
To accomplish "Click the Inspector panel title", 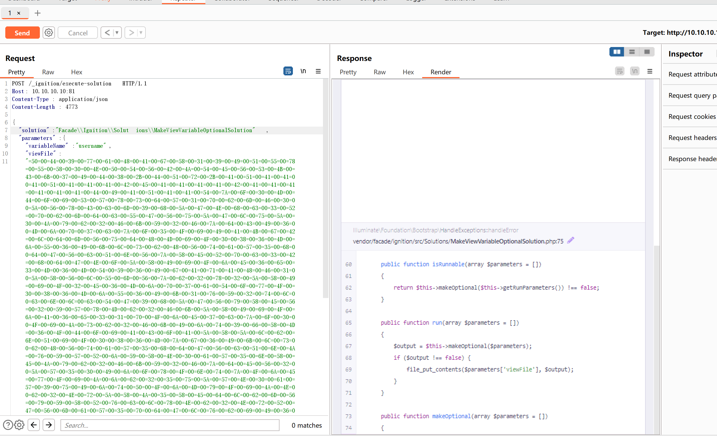I will 685,54.
